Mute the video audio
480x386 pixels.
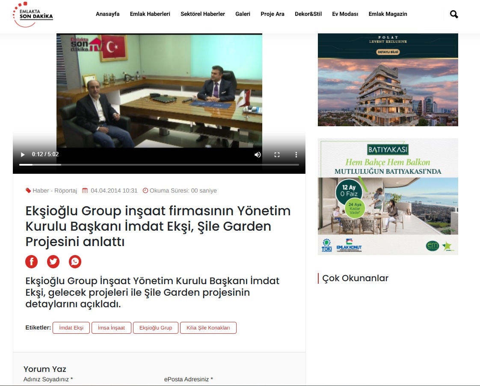(x=258, y=154)
